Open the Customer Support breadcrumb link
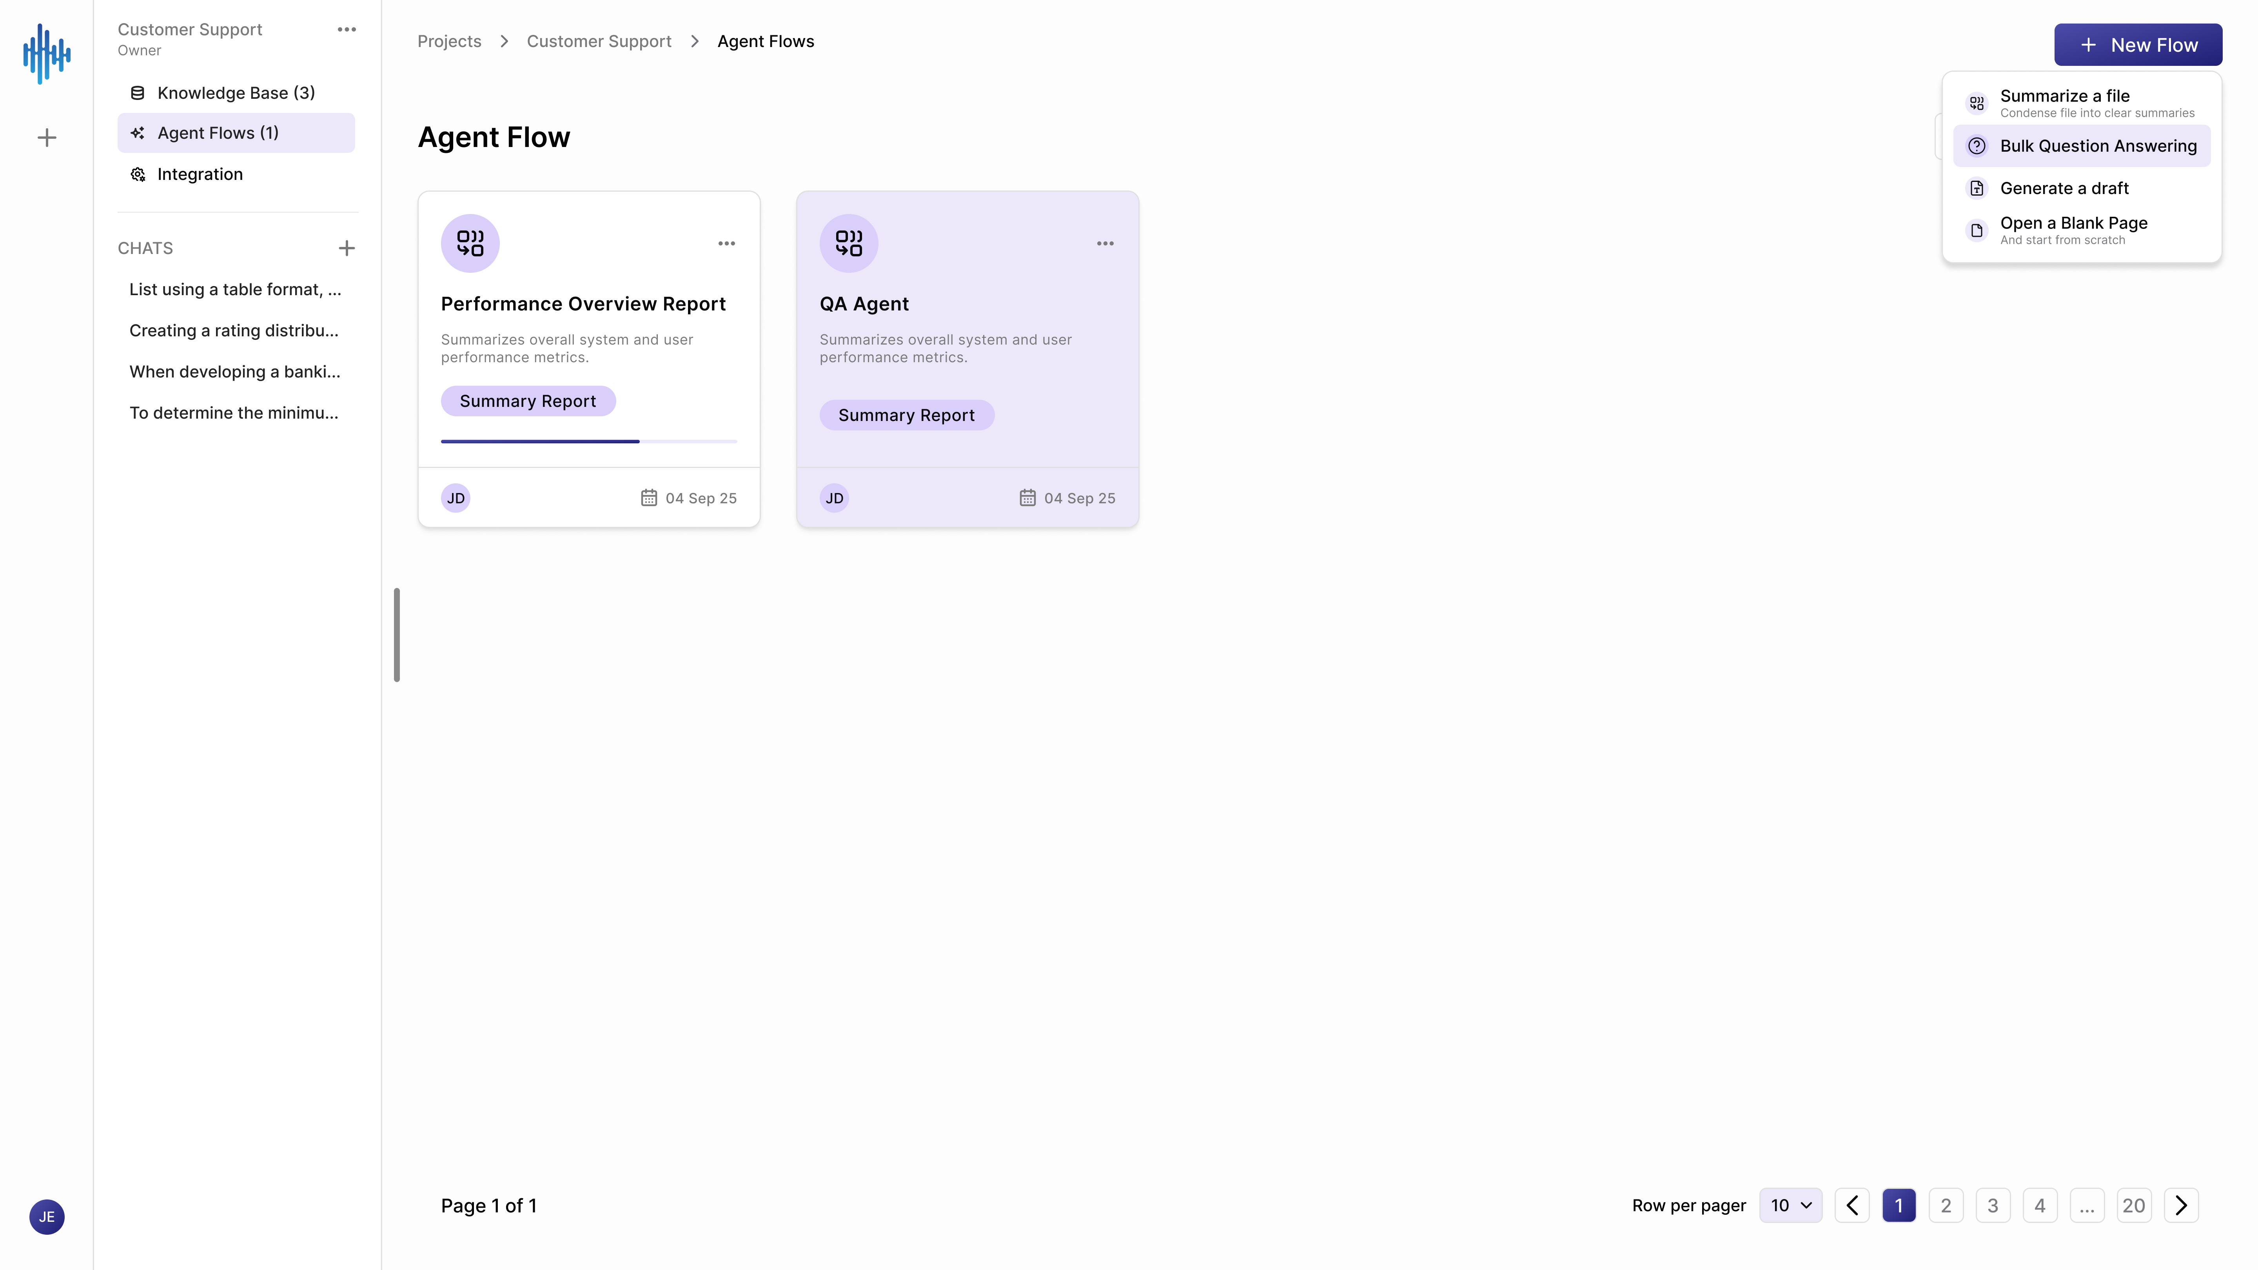This screenshot has height=1270, width=2258. coord(599,42)
